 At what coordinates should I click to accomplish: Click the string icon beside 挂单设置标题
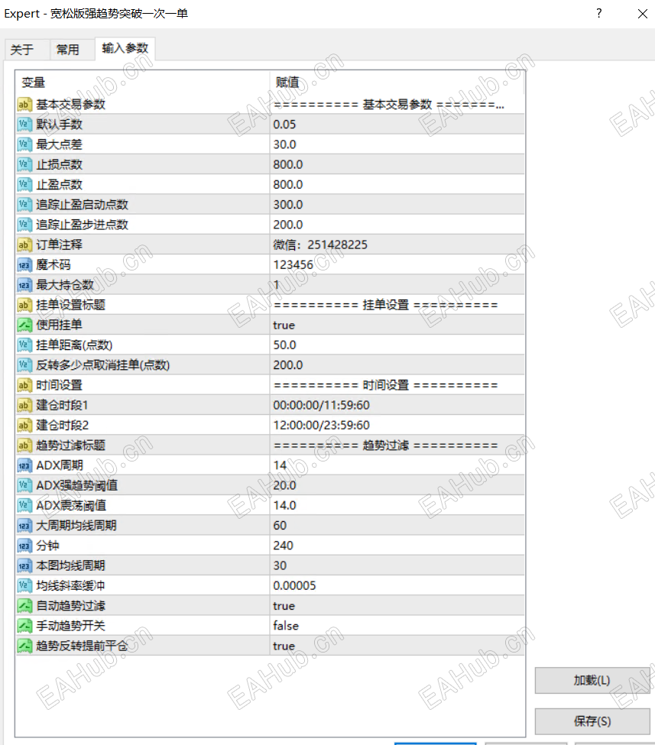point(24,305)
